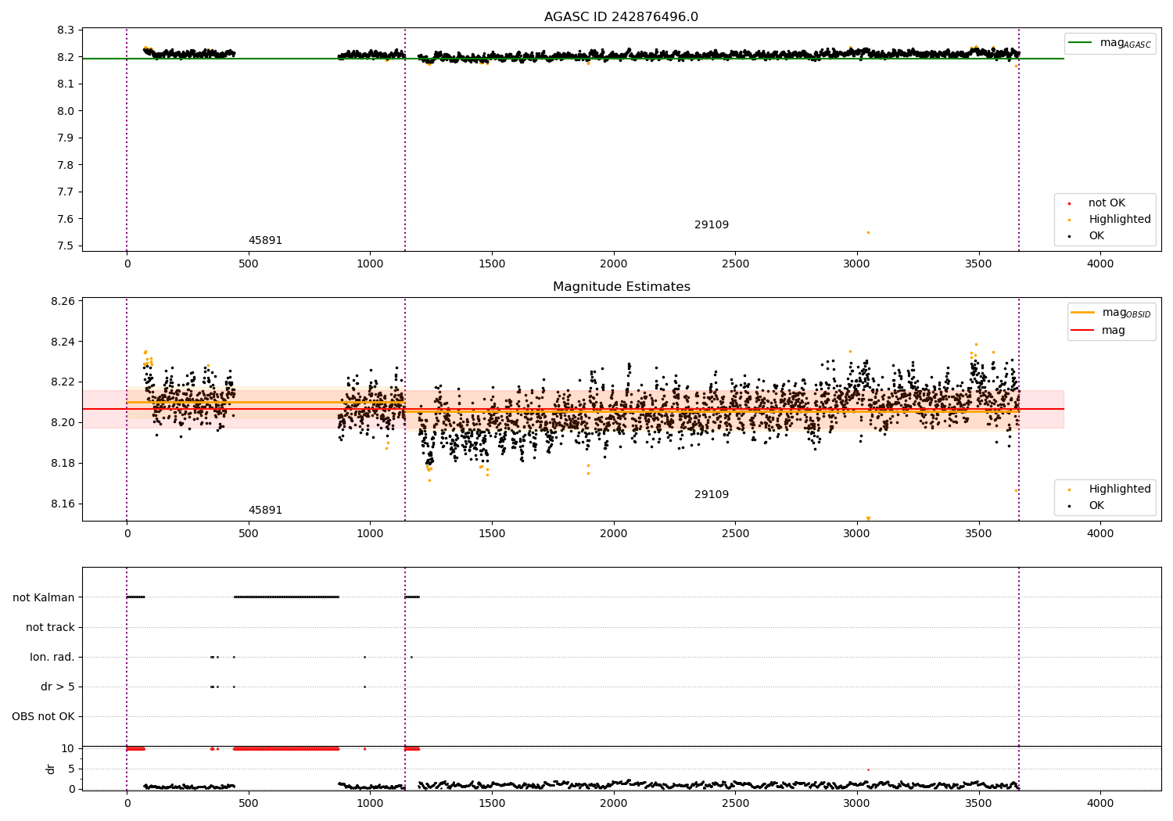Click the '10' tick on the dr axis
The height and width of the screenshot is (821, 1173).
(x=68, y=748)
